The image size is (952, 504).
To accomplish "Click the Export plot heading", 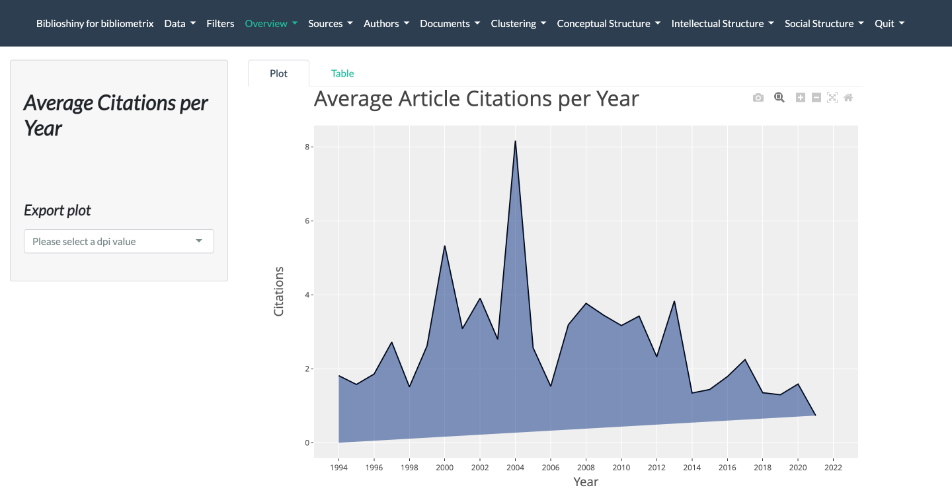I will (x=58, y=211).
